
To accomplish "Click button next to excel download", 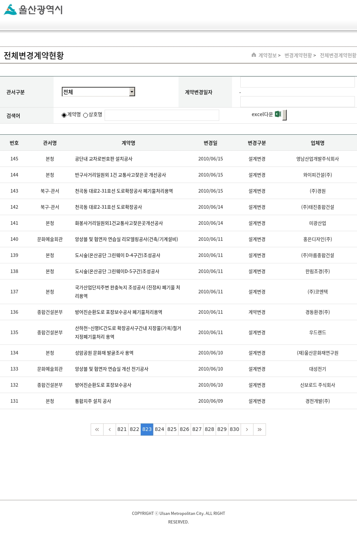I will (285, 115).
